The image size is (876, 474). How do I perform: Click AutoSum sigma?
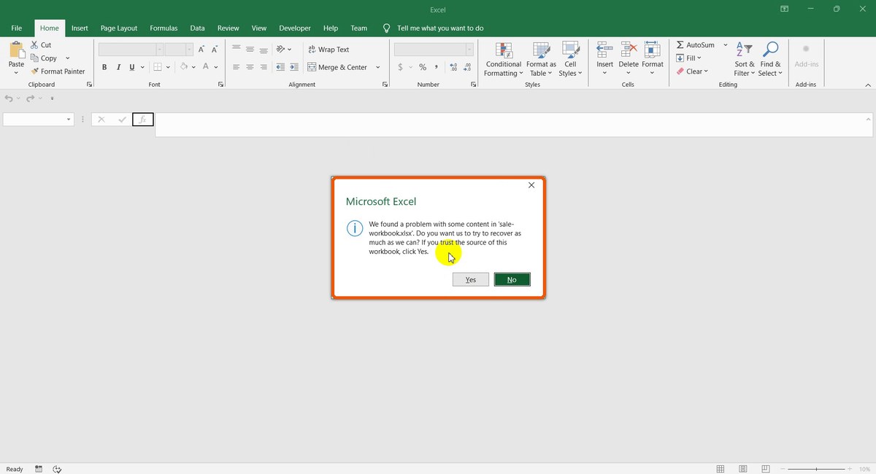696,45
